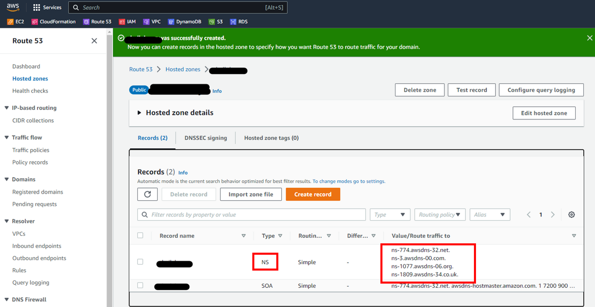Select the SOA record checkbox
The height and width of the screenshot is (307, 595).
pyautogui.click(x=140, y=285)
